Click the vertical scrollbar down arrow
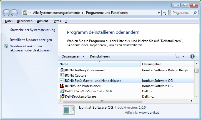Screen dimensions: 201x120 tap(197, 96)
